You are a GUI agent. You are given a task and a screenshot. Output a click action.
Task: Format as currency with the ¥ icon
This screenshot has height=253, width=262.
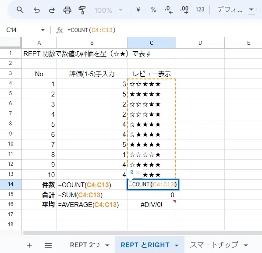[138, 10]
